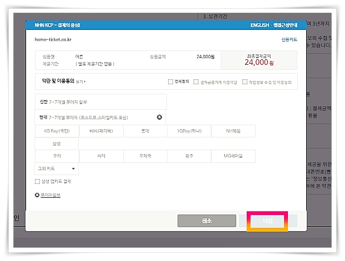Open the 웹접근성안내 link in the header

[x=285, y=25]
